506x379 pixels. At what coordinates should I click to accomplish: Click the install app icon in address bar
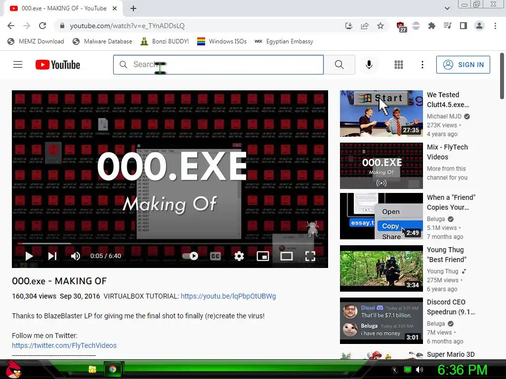coord(348,26)
